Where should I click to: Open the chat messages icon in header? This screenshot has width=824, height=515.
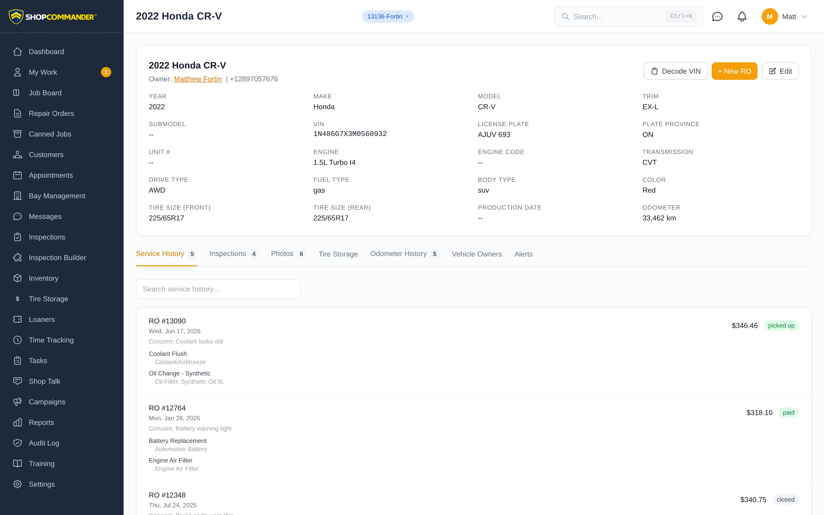tap(717, 16)
